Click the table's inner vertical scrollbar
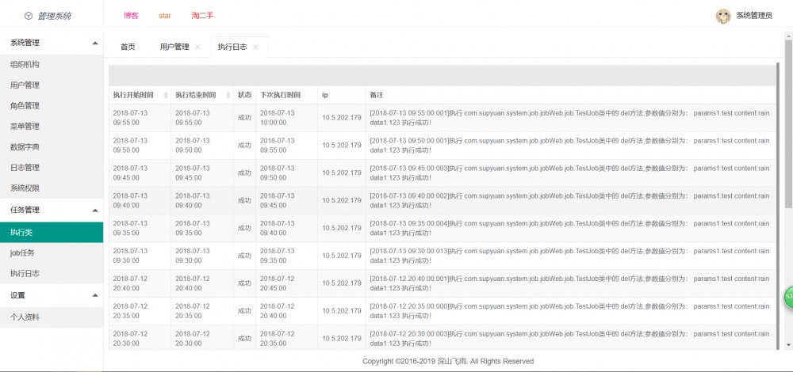The height and width of the screenshot is (372, 793). coord(779,206)
